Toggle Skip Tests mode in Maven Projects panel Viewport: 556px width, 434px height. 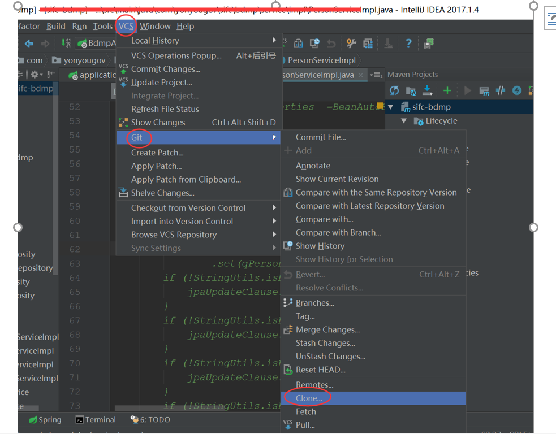coord(501,90)
